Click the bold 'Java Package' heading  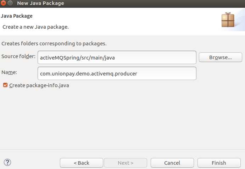[x=17, y=16]
